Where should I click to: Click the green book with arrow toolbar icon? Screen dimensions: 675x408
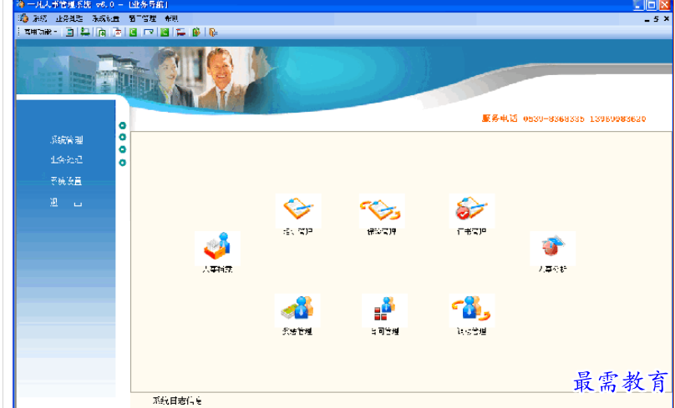click(196, 33)
